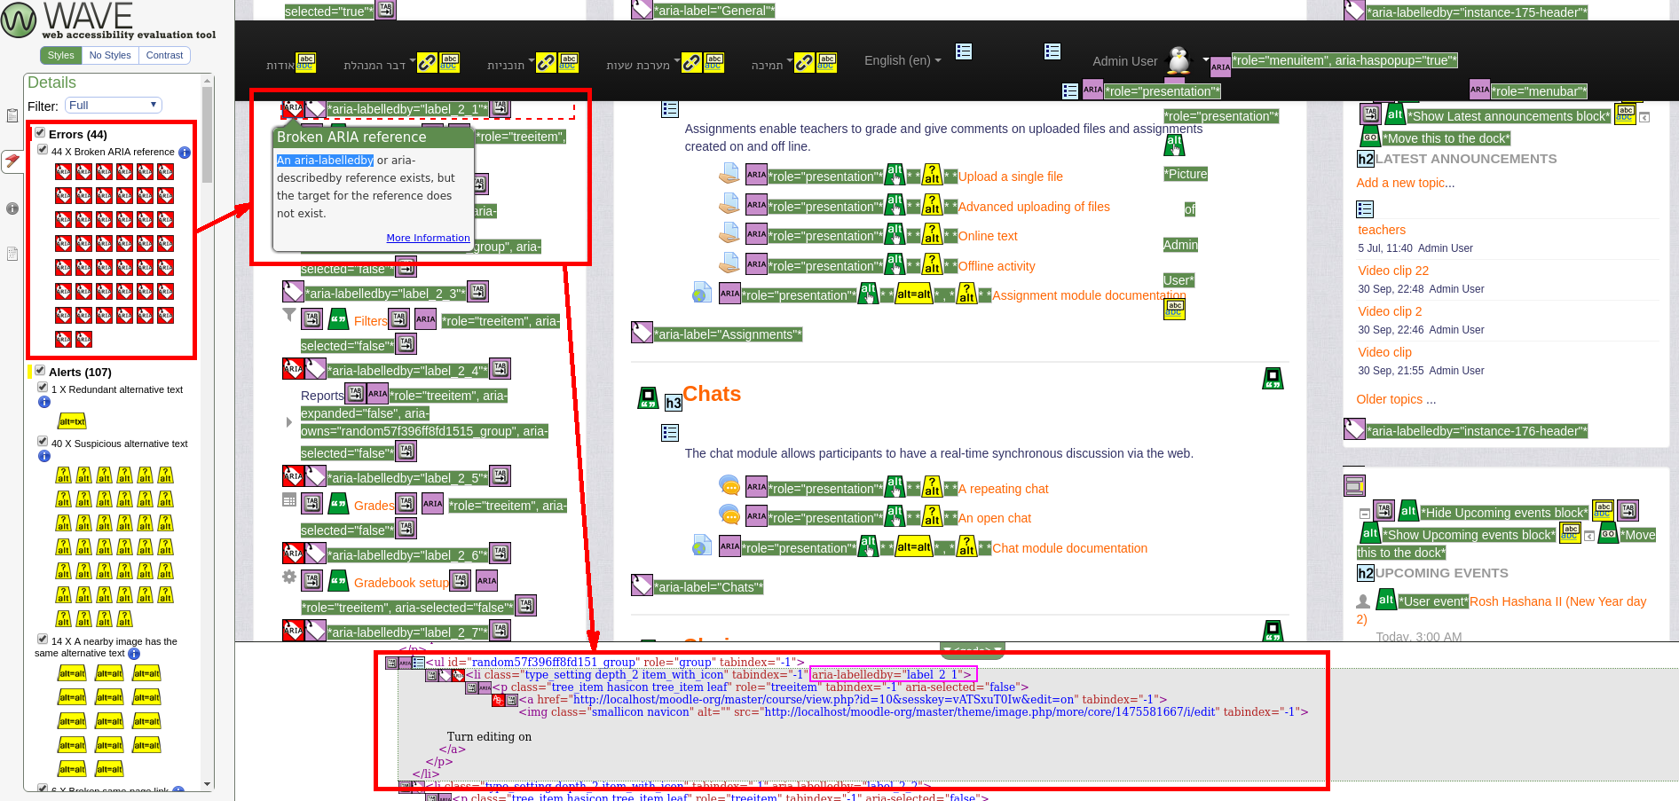
Task: Switch to the Styles tab
Action: point(61,55)
